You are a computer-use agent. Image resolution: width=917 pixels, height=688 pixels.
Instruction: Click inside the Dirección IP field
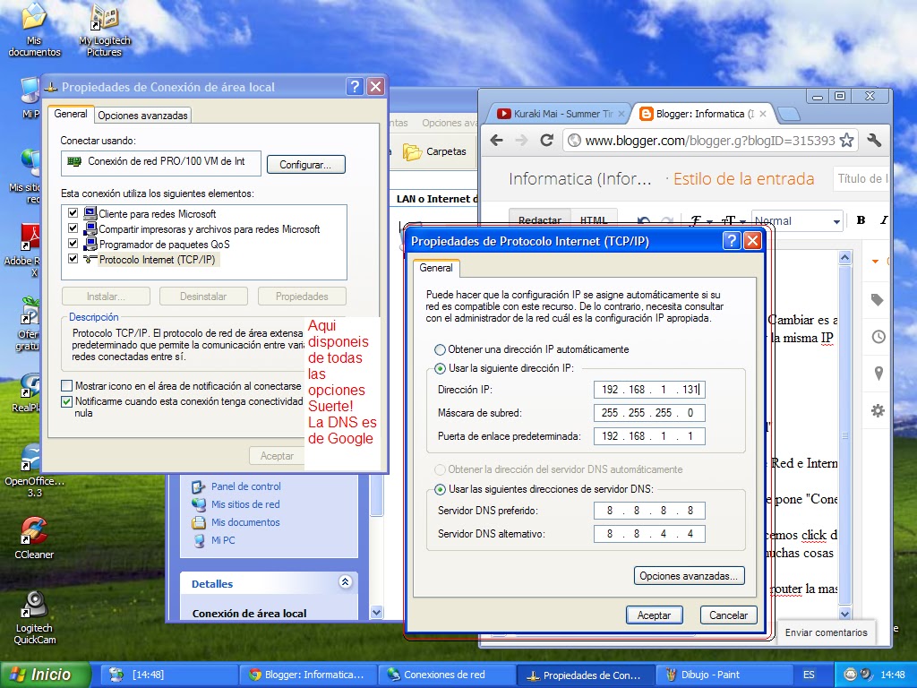pyautogui.click(x=648, y=390)
